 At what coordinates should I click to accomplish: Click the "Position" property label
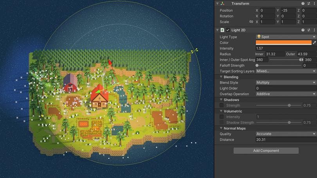click(226, 10)
